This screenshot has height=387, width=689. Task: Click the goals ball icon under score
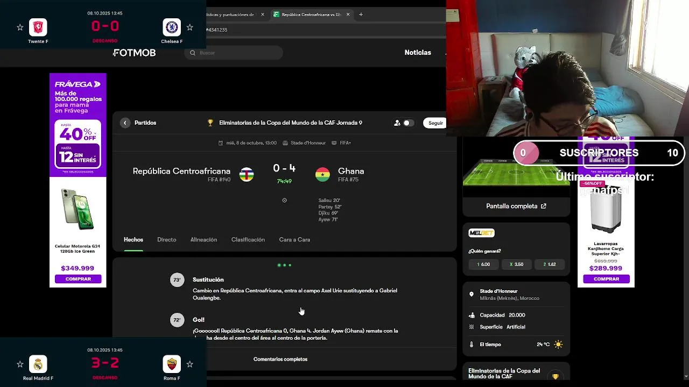(284, 200)
